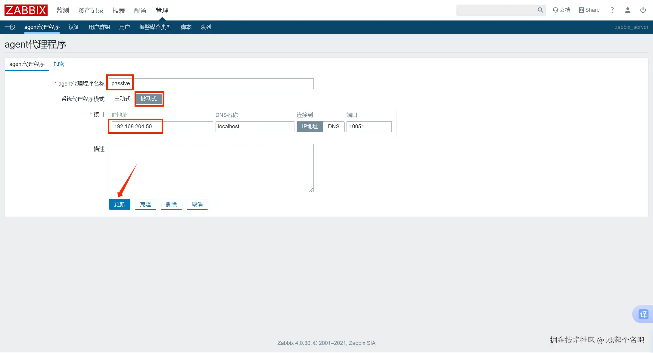Open the 管理 top menu

pyautogui.click(x=162, y=11)
